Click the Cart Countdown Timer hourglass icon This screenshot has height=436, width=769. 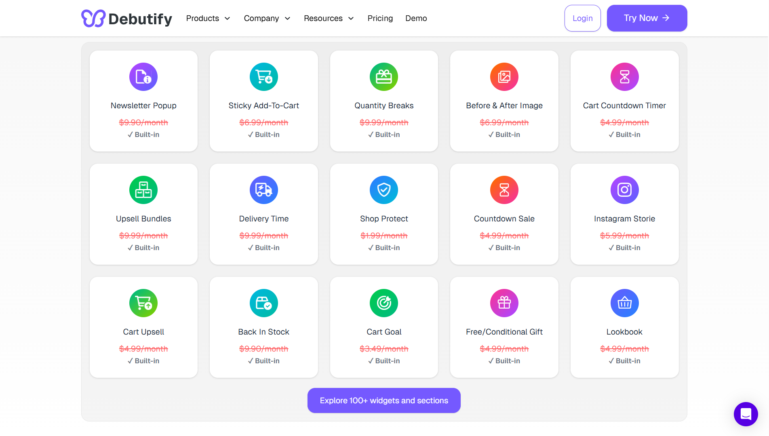click(624, 77)
